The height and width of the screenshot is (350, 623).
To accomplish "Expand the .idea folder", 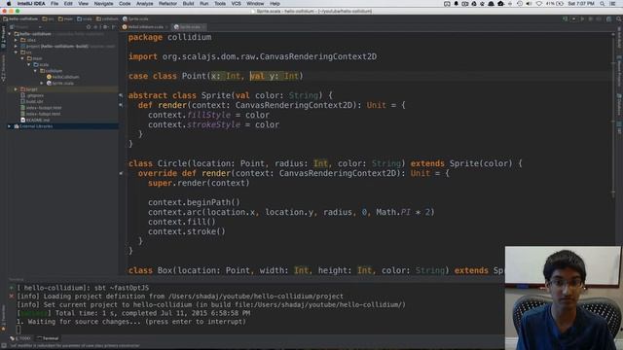I will 16,40.
